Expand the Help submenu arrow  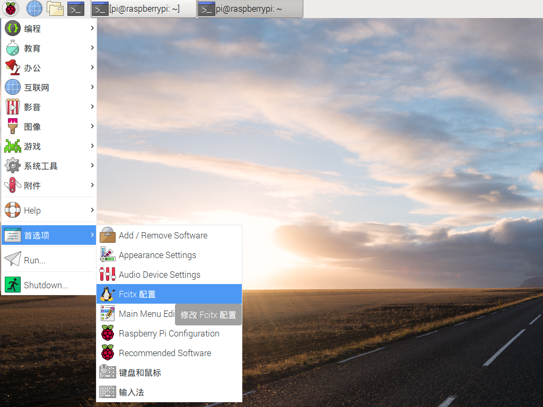click(x=92, y=210)
